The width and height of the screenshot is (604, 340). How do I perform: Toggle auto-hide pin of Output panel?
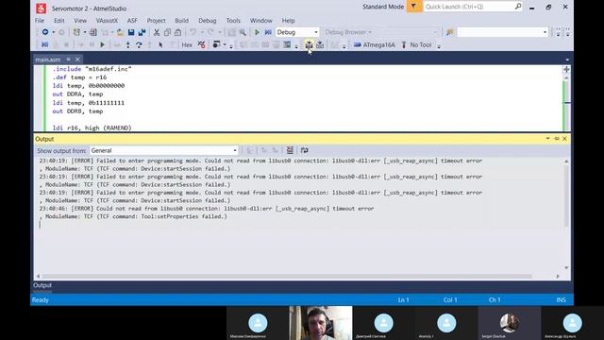[x=557, y=139]
